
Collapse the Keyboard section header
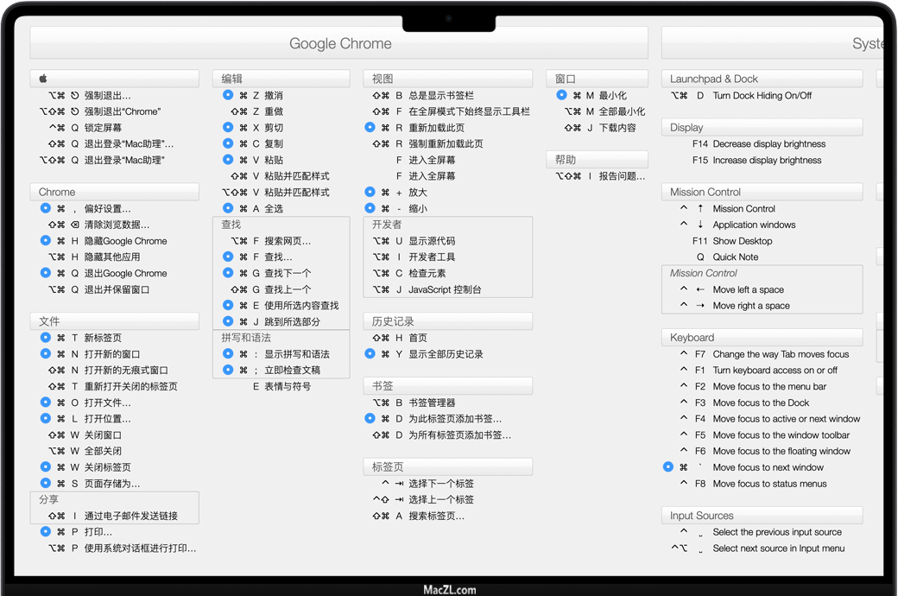[762, 337]
